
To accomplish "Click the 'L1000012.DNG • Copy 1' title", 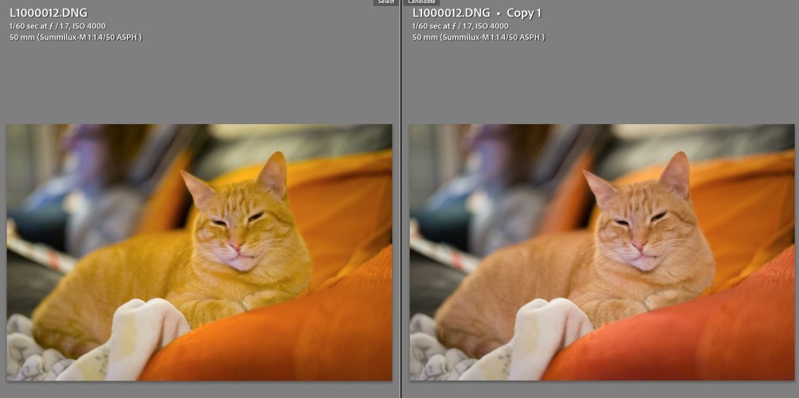I will 476,13.
